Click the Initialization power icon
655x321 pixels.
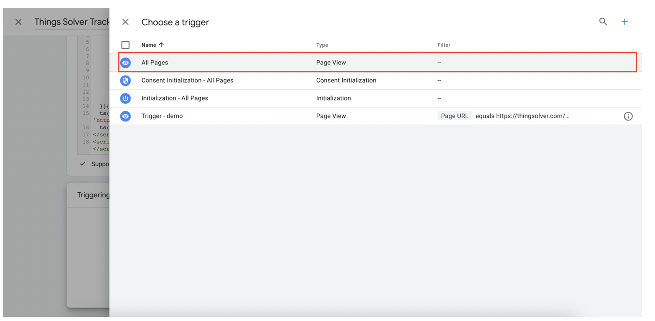point(125,98)
